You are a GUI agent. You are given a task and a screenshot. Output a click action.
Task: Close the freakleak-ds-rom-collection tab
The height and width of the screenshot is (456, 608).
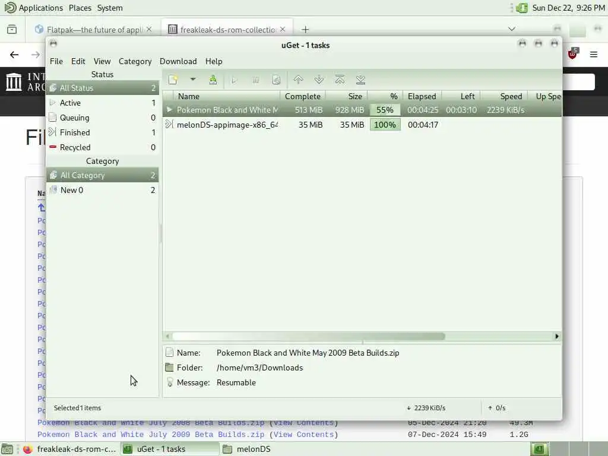(283, 30)
